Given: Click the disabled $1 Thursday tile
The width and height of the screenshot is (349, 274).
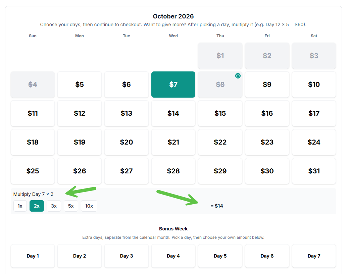Looking at the screenshot, I should point(220,56).
